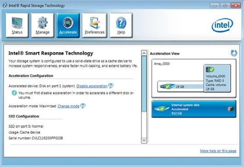
Task: Open the Status tab
Action: pyautogui.click(x=17, y=25)
